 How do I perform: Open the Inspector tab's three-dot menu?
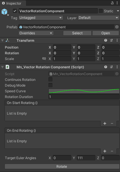click(117, 3)
